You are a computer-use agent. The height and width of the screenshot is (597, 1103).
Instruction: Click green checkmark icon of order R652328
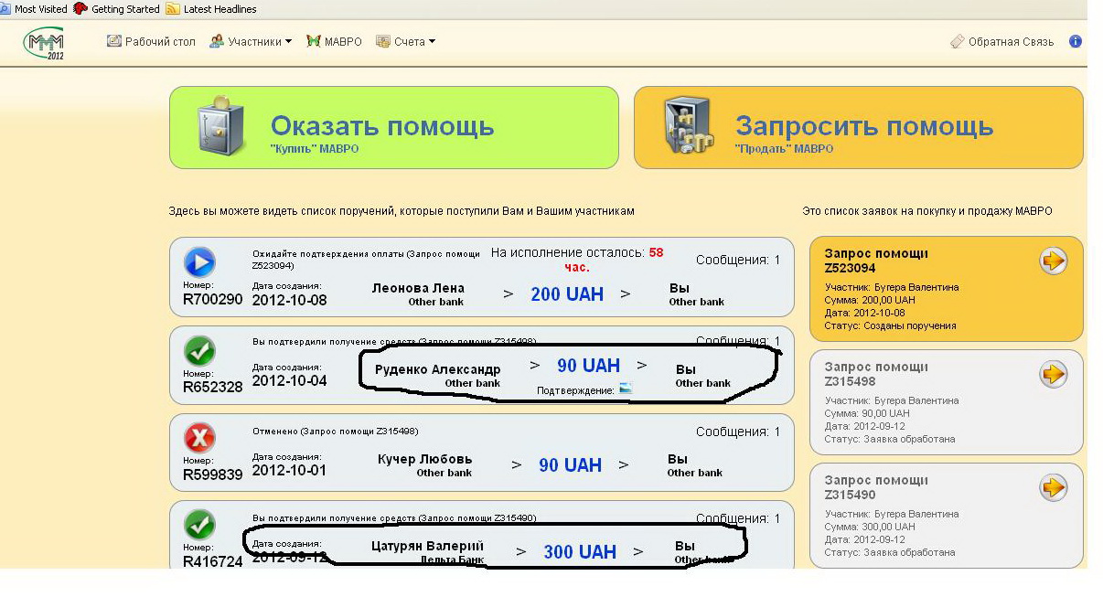pyautogui.click(x=199, y=351)
